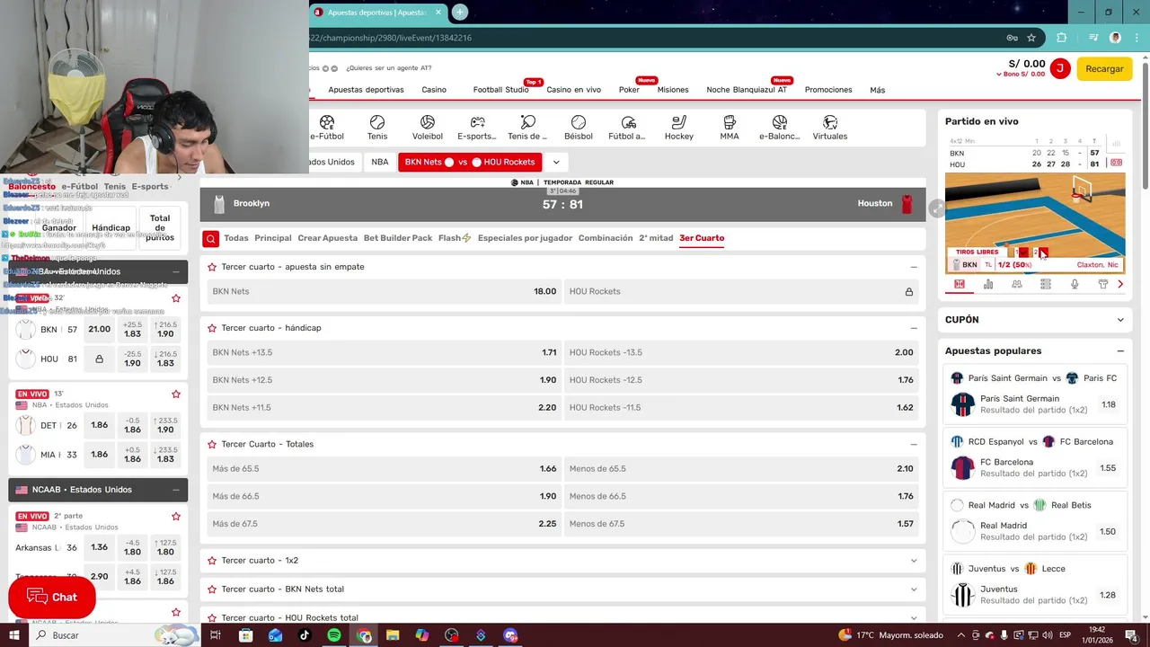Open the Chat button

pos(52,597)
